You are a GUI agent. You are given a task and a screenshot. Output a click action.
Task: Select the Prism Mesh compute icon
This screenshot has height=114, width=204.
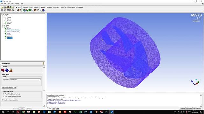11,70
